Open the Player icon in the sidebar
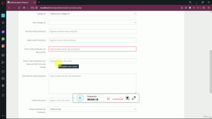This screenshot has width=212, height=119. [3, 55]
